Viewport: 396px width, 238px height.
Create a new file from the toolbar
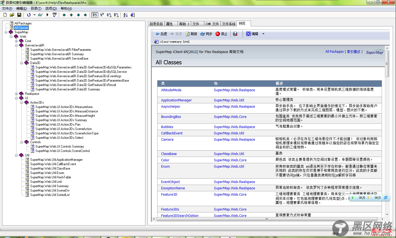[5, 15]
